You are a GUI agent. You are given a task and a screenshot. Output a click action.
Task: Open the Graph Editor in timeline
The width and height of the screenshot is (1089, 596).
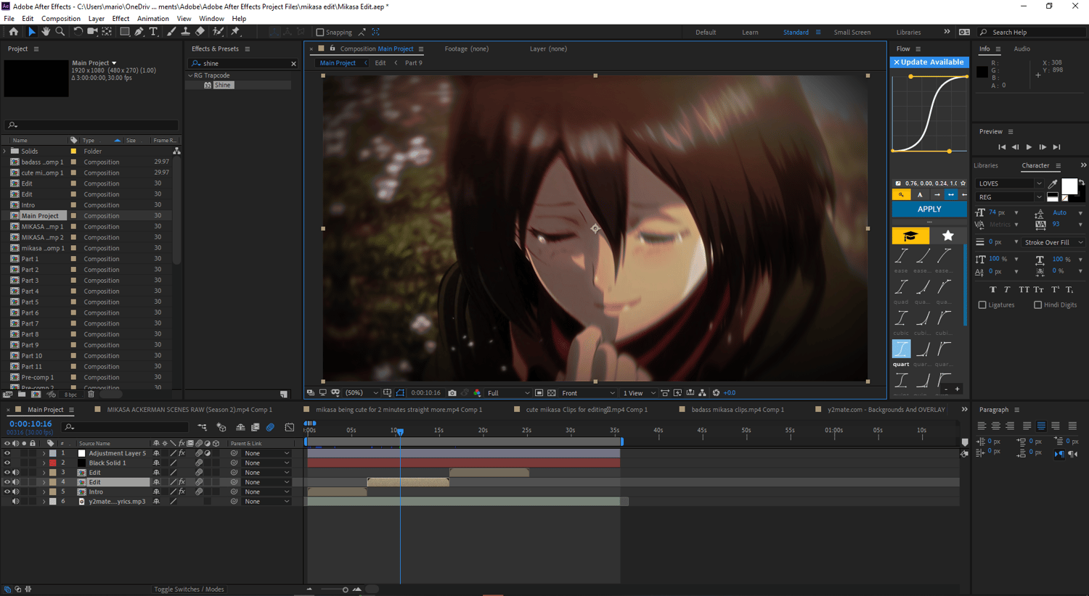coord(290,427)
